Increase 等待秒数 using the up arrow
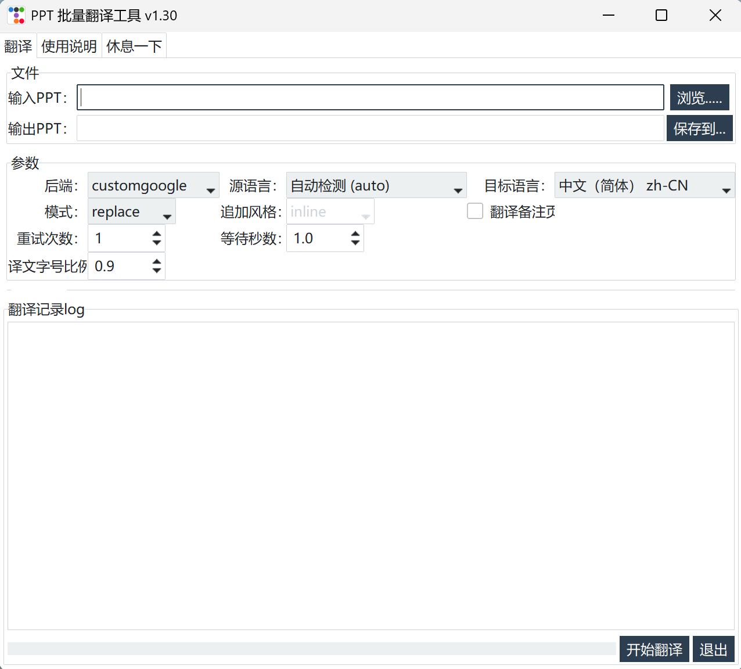The height and width of the screenshot is (669, 741). (355, 234)
